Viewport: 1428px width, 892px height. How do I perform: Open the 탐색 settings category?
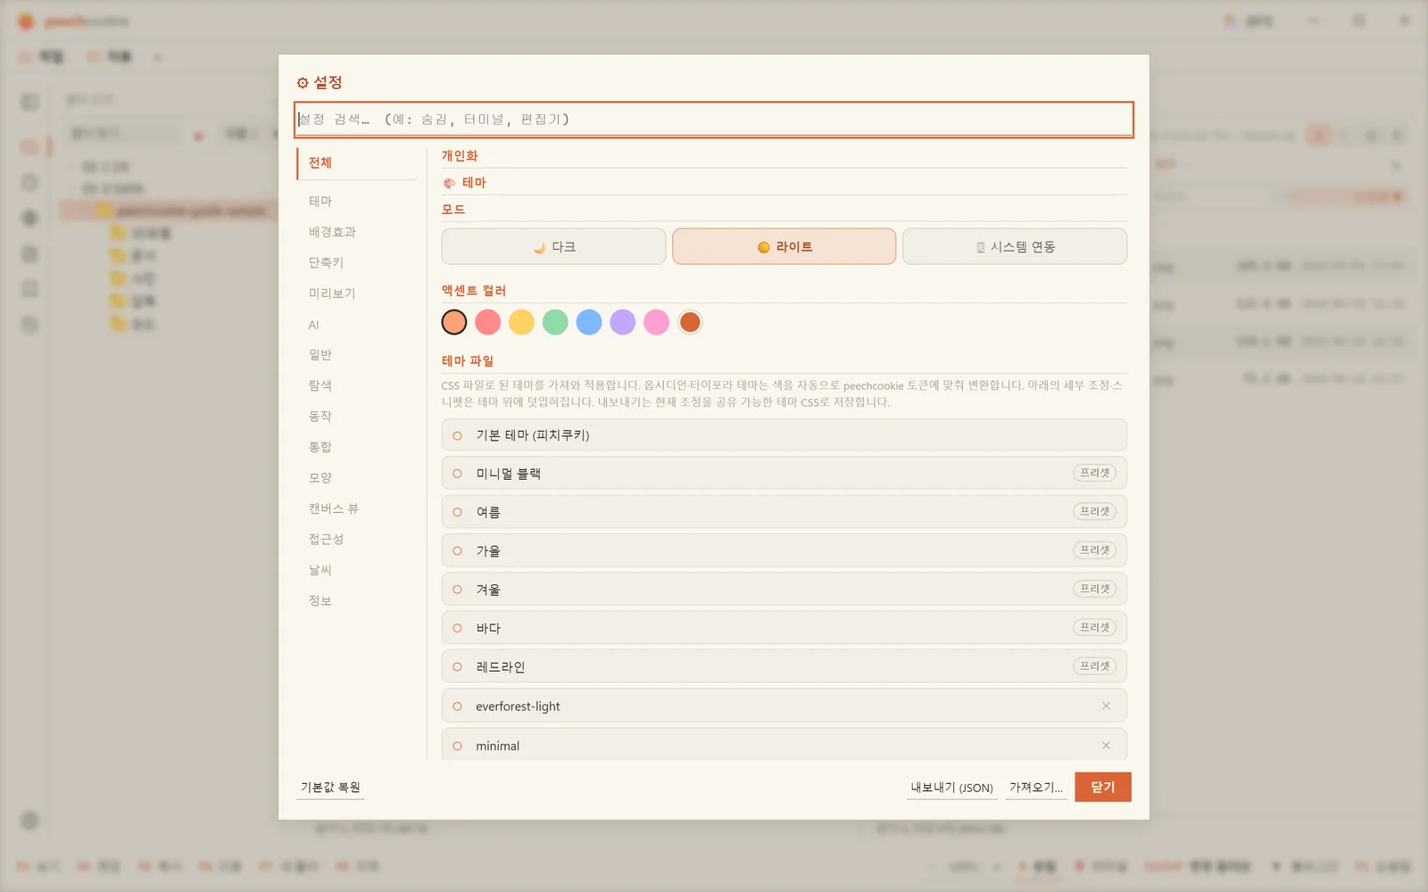point(356,385)
